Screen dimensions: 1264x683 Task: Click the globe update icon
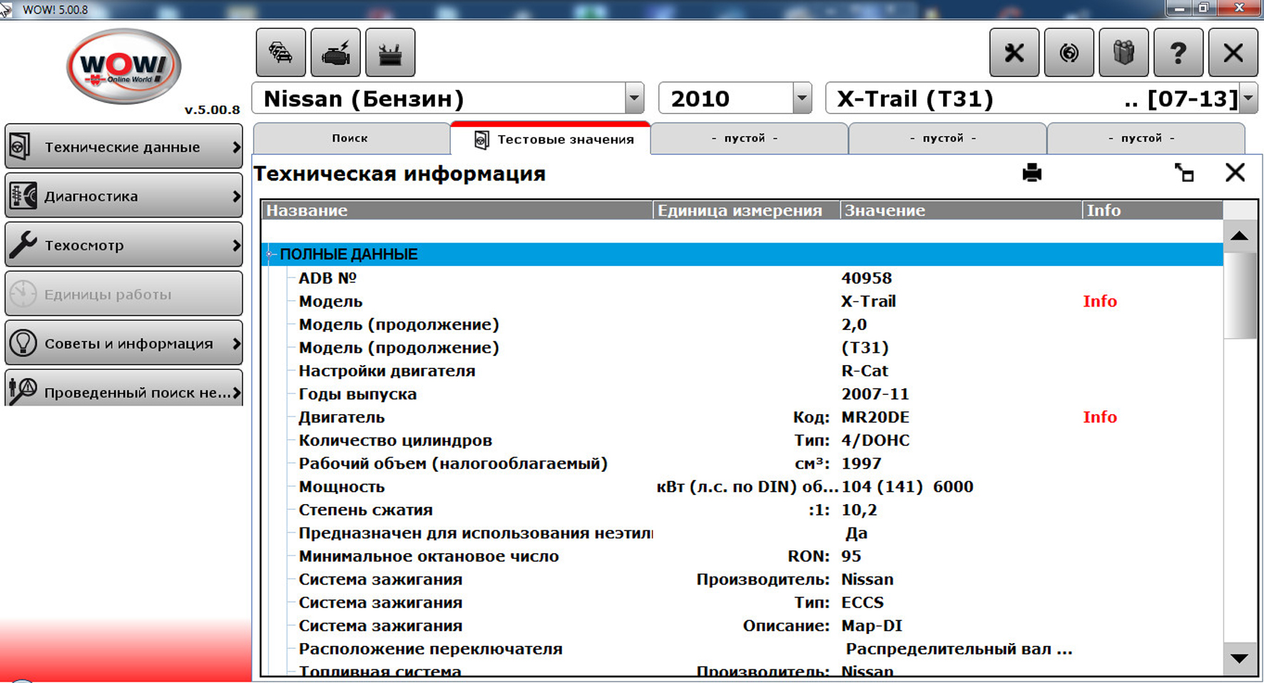(1069, 53)
